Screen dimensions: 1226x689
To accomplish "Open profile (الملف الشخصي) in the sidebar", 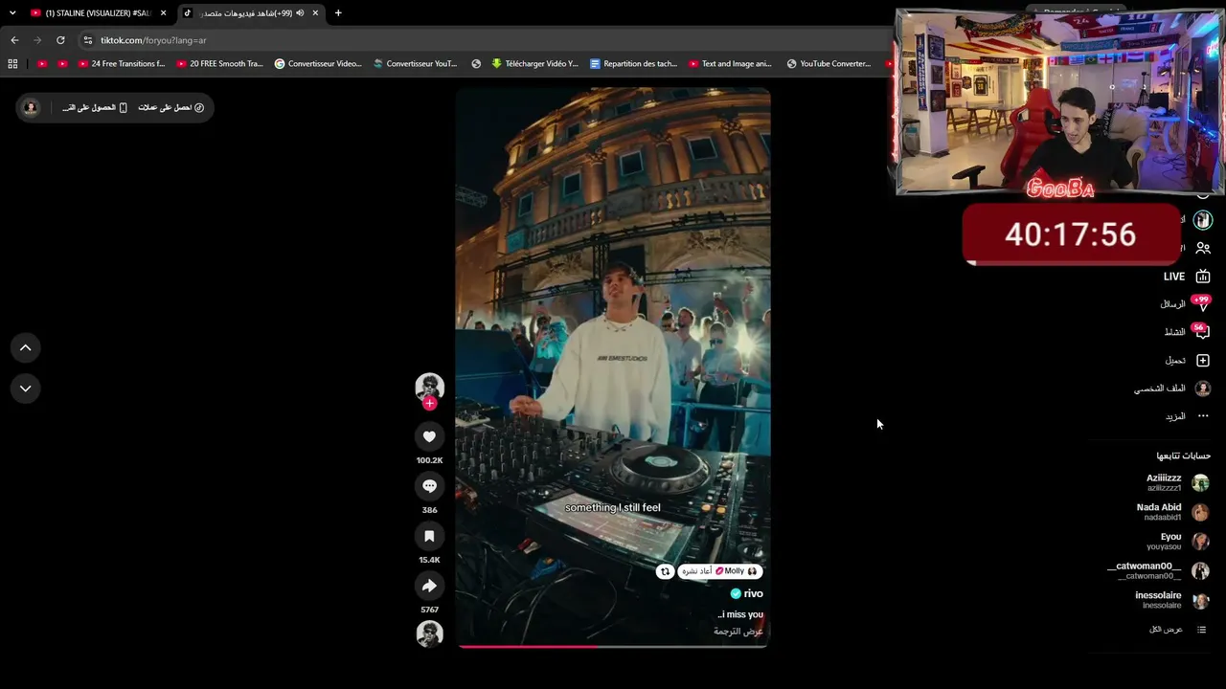I will tap(1173, 389).
